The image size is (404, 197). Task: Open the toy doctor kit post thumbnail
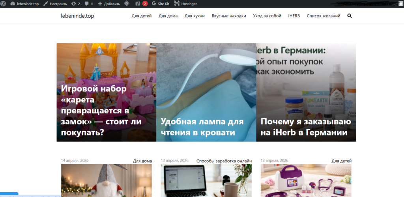(x=306, y=180)
